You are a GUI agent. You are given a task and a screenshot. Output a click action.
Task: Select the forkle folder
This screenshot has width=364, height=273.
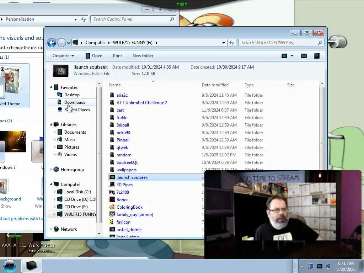click(122, 117)
